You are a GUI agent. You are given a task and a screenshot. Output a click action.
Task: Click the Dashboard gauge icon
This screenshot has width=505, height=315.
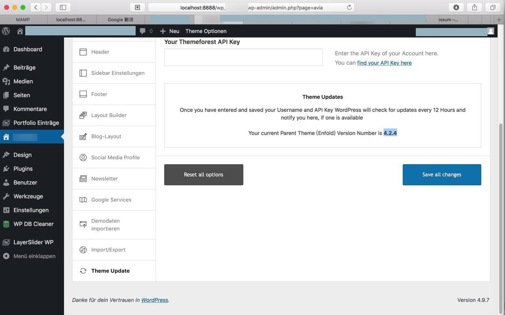pyautogui.click(x=6, y=49)
